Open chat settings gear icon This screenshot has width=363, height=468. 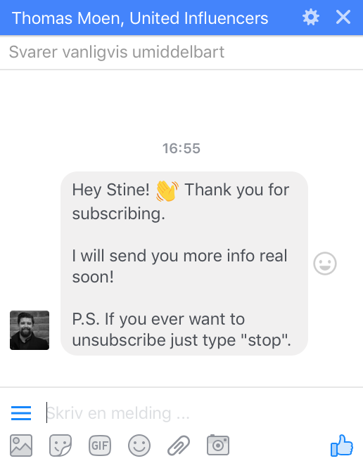coord(311,18)
